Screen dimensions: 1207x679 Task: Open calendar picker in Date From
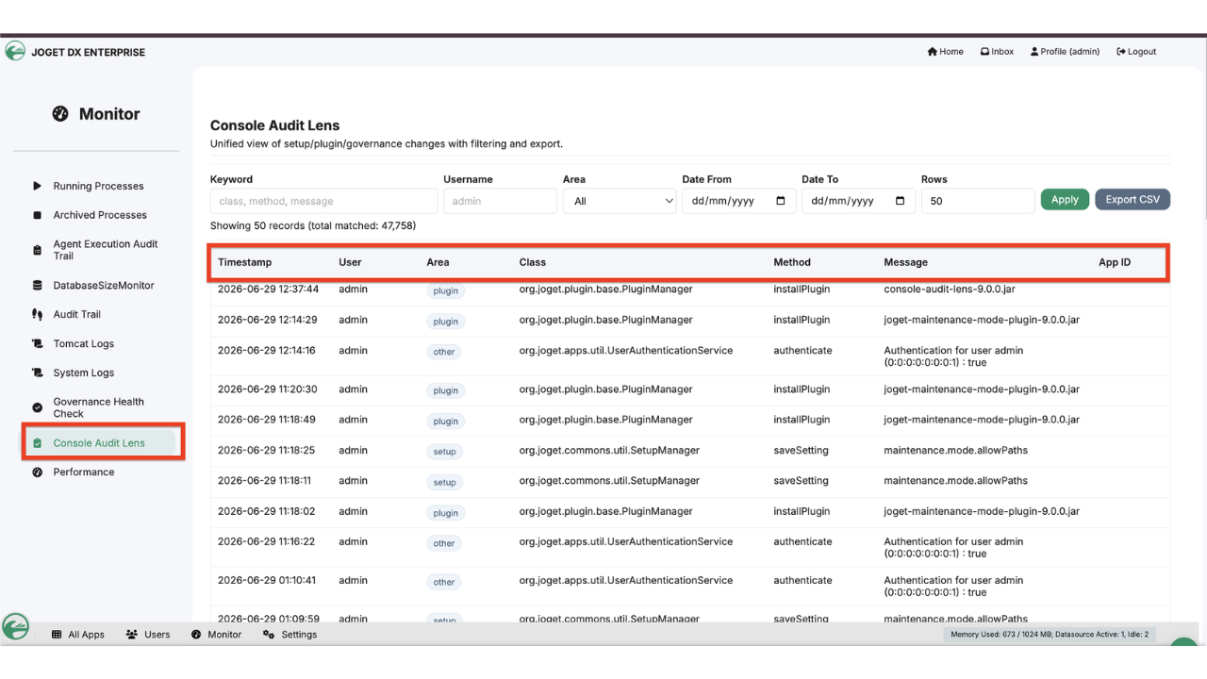point(781,201)
